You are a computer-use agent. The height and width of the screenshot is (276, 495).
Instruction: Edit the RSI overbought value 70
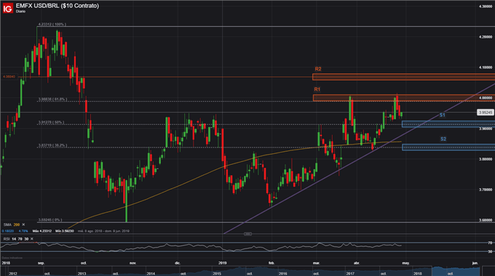click(x=20, y=239)
